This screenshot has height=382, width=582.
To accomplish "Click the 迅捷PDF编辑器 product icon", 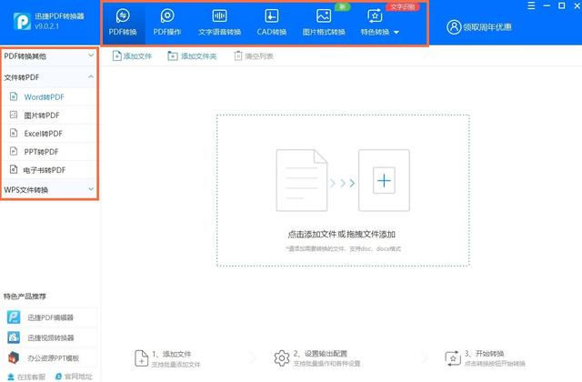I will (14, 317).
